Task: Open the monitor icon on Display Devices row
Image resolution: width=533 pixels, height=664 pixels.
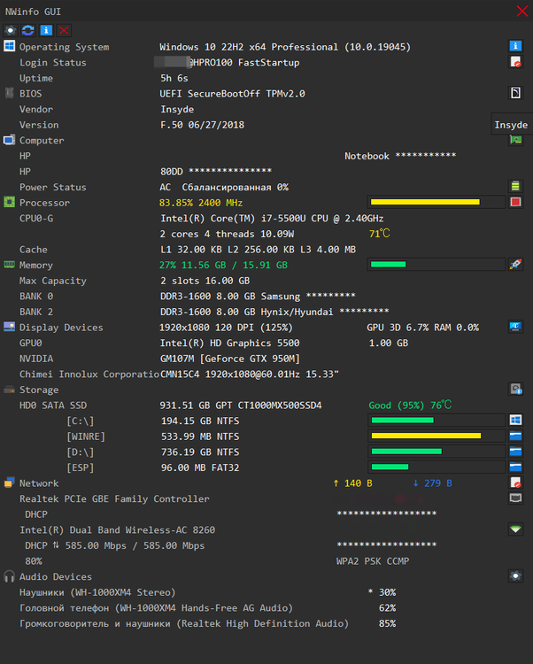Action: coord(515,327)
